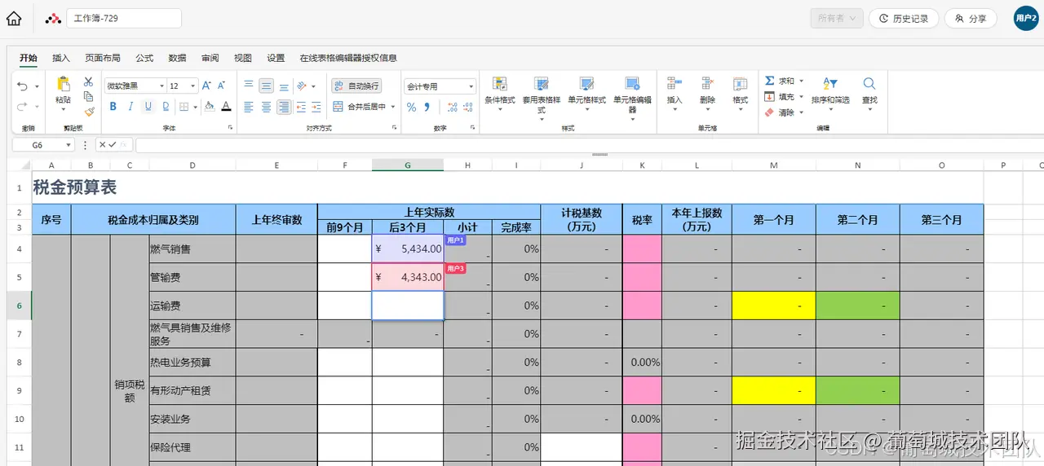1044x466 pixels.
Task: Switch to the 公式 (Formulas) tab
Action: (144, 58)
